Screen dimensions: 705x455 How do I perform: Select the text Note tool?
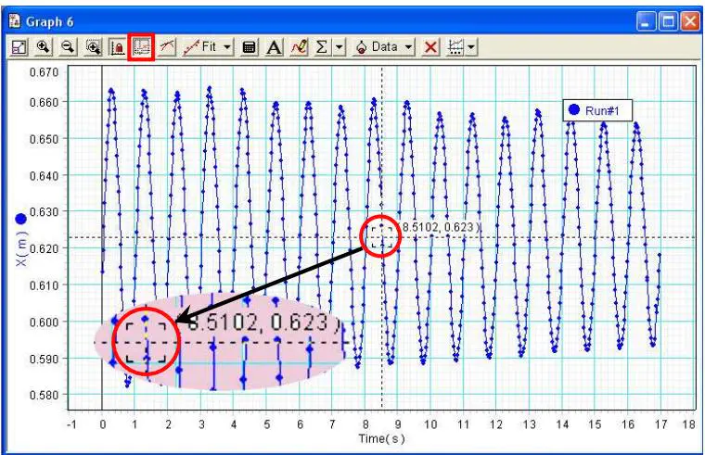[x=276, y=44]
